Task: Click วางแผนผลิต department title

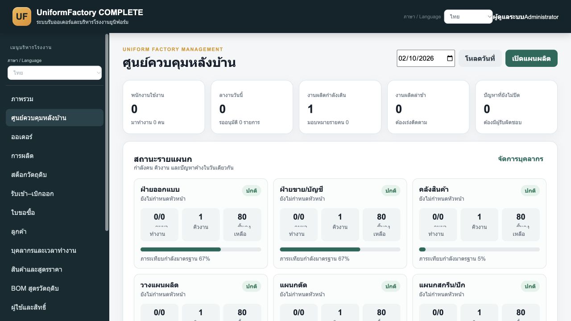Action: 159,285
